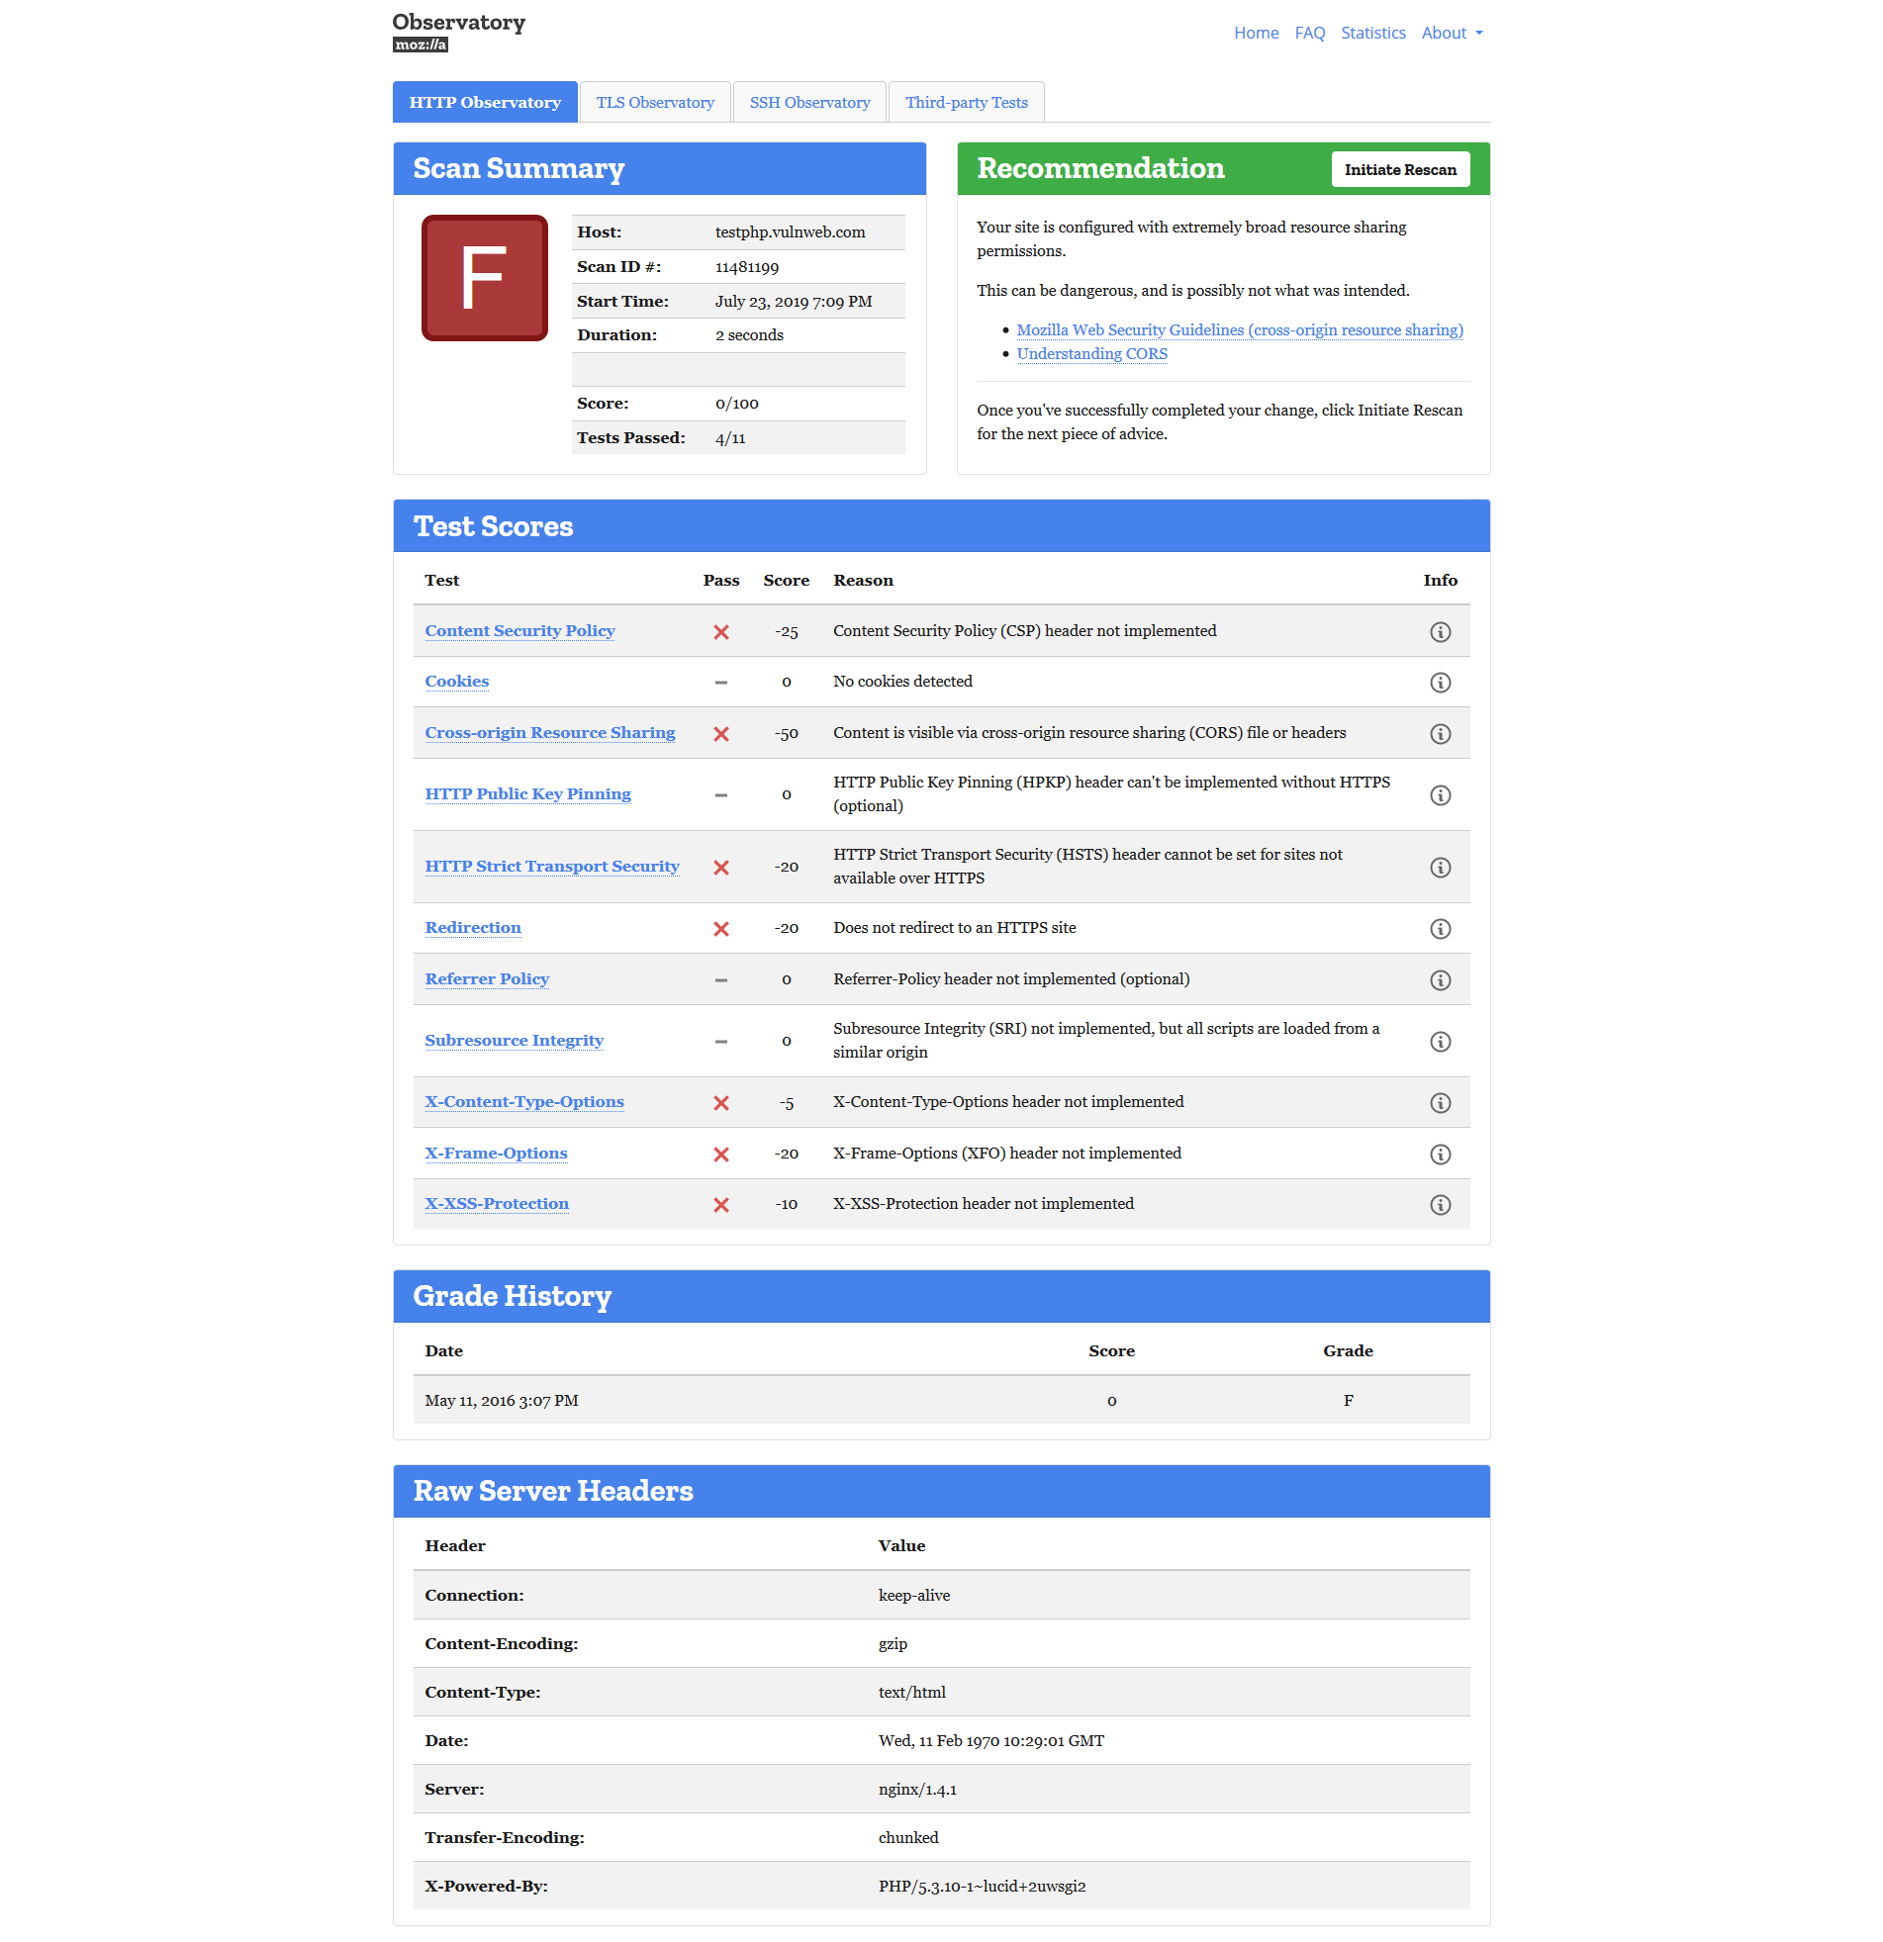This screenshot has width=1883, height=1942.
Task: Click the red X fail mark for Content Security Policy
Action: (720, 632)
